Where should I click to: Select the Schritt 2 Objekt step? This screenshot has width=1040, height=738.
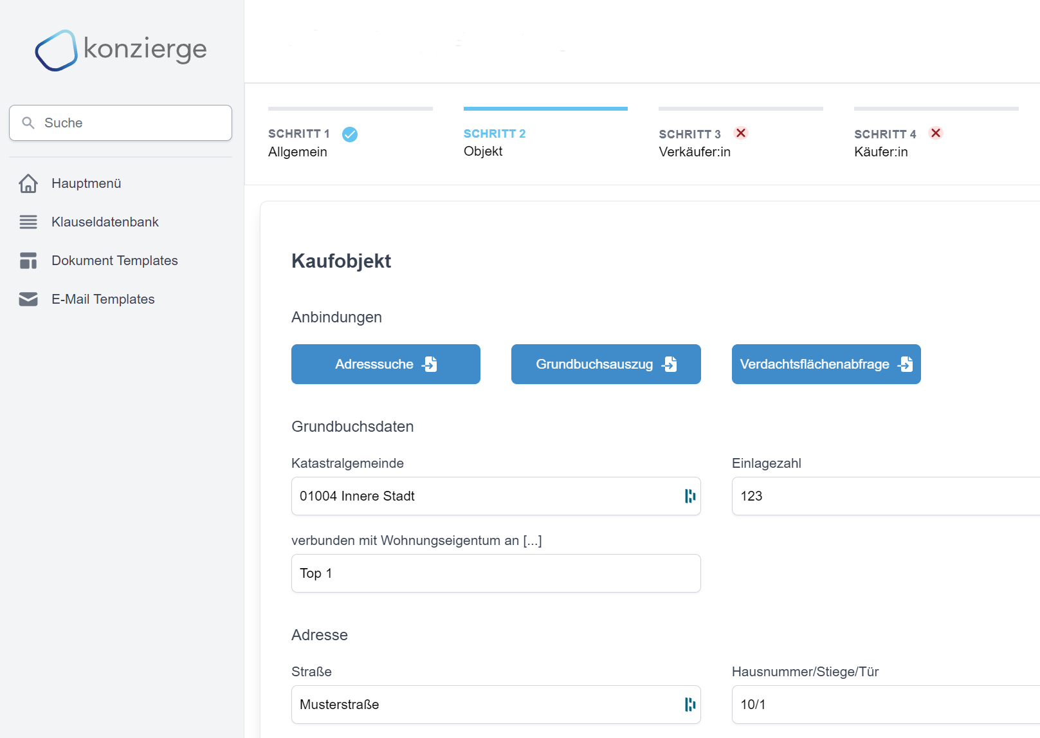(x=494, y=142)
